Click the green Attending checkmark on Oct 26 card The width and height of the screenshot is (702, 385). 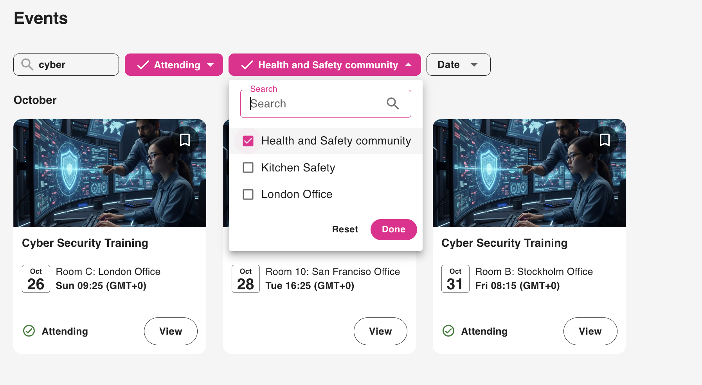29,331
